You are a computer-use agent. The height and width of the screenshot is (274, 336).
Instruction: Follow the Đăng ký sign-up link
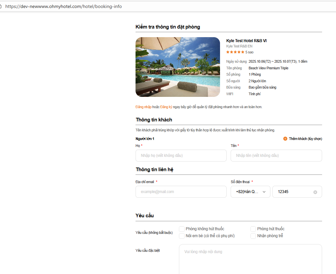click(x=166, y=107)
